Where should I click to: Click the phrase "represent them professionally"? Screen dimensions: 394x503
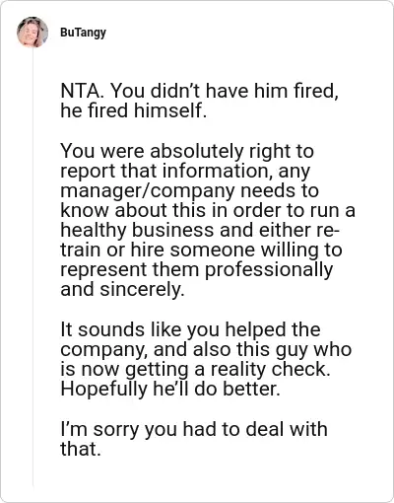(x=197, y=270)
